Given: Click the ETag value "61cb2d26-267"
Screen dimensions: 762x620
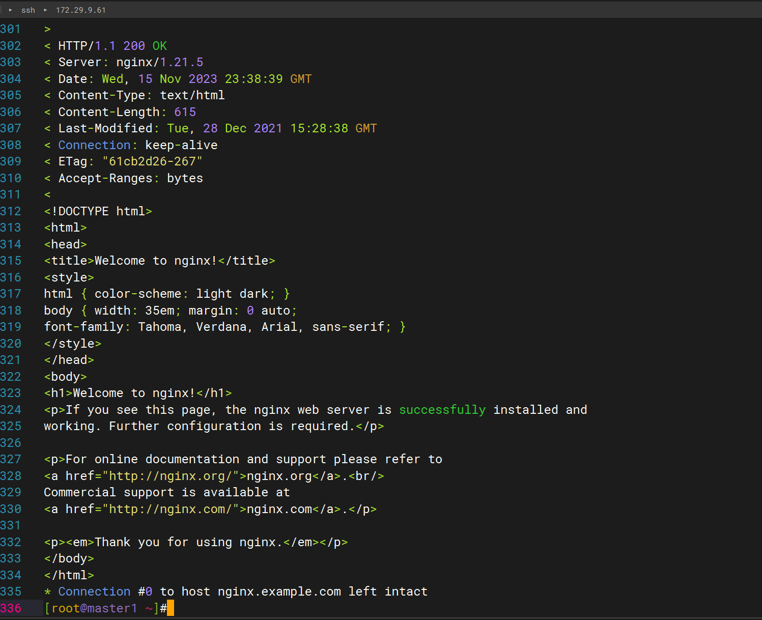Looking at the screenshot, I should (x=153, y=161).
